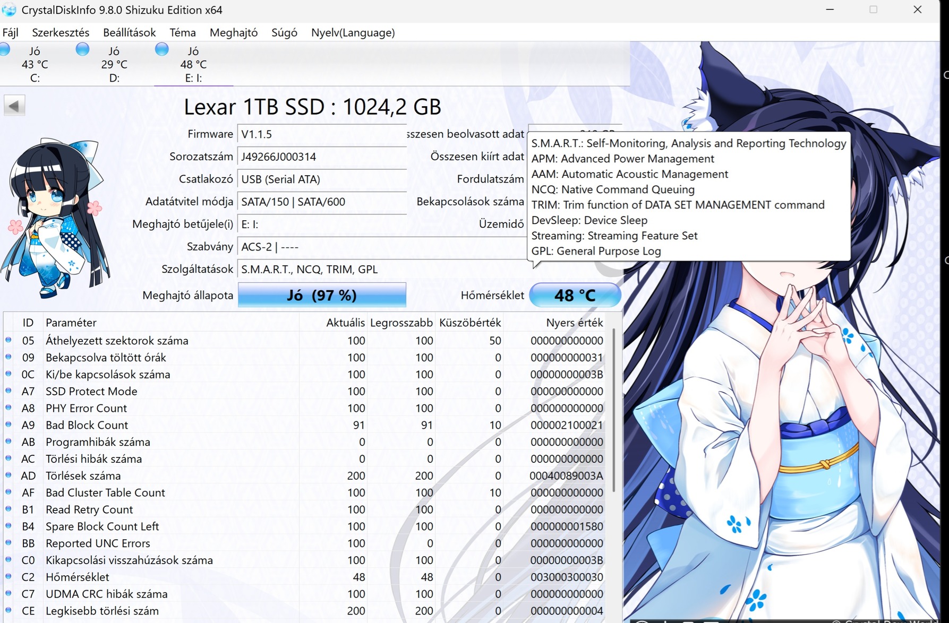Screen dimensions: 949x623
Task: Click the Szabvány field ACS-2
Action: tap(381, 247)
